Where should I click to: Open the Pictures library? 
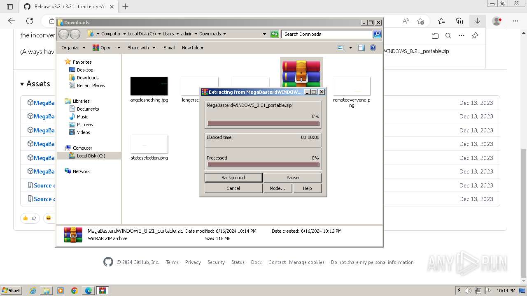[85, 125]
